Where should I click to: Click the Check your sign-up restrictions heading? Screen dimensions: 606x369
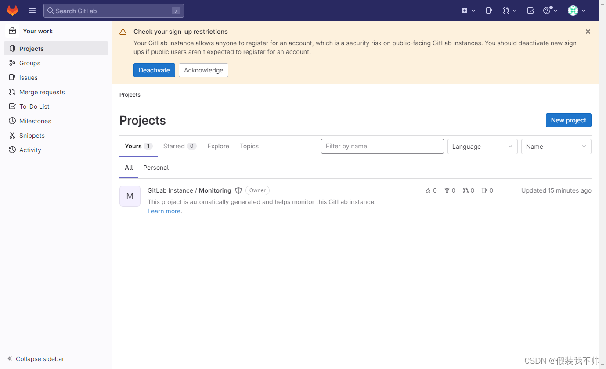coord(180,32)
